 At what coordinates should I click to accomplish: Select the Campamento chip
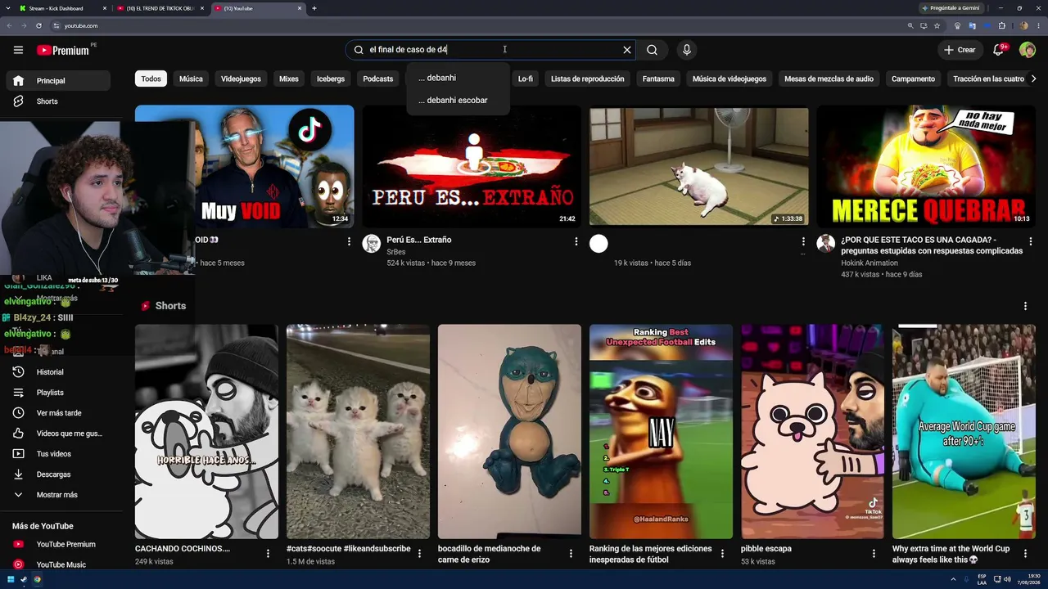coord(913,79)
